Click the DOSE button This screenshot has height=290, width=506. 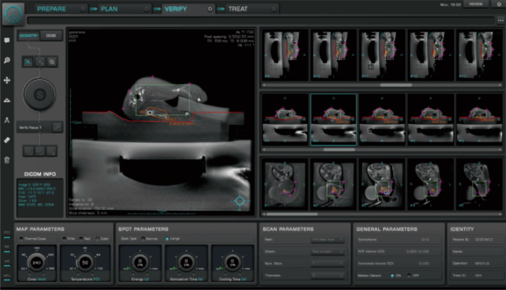pyautogui.click(x=51, y=35)
